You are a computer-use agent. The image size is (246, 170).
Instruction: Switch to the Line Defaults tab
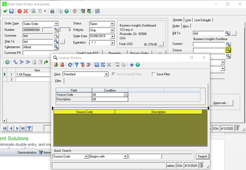(203, 20)
